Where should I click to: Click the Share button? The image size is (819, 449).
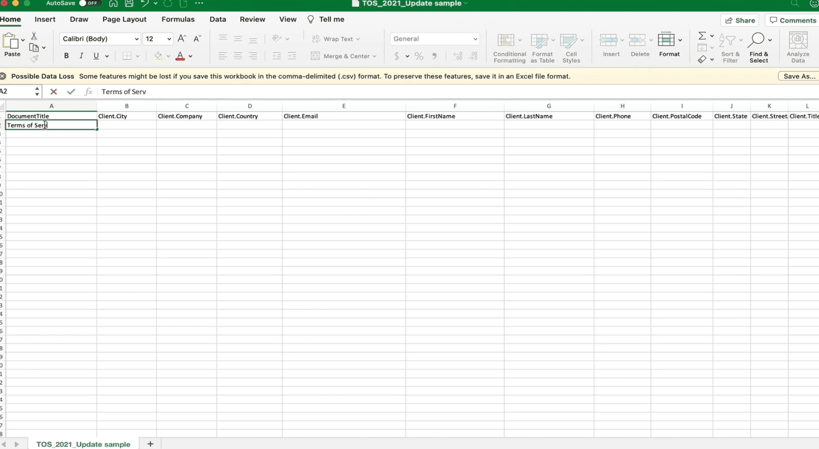pos(740,20)
